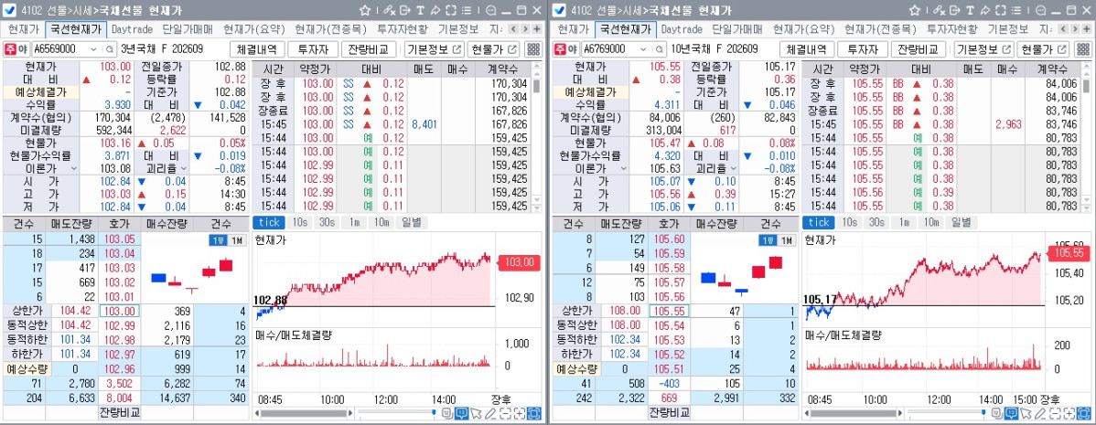The height and width of the screenshot is (425, 1096).
Task: Search symbol magnifier next to A6569000
Action: pyautogui.click(x=110, y=49)
